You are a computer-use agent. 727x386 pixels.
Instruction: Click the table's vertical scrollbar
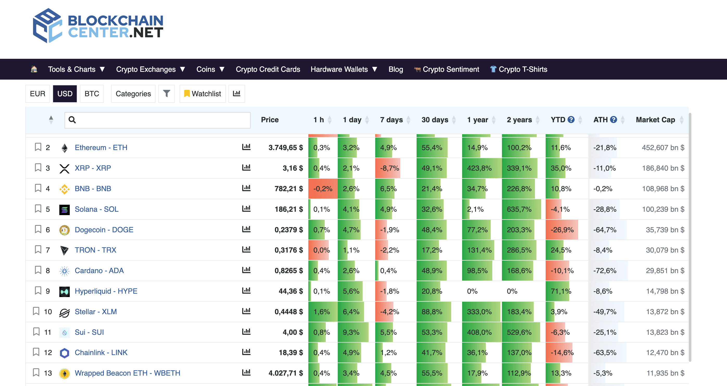pyautogui.click(x=690, y=237)
